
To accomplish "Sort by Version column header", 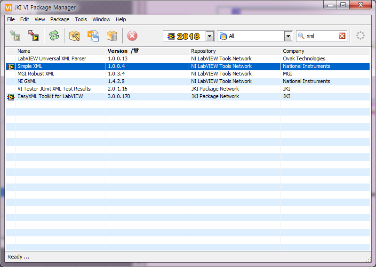I will coord(147,51).
